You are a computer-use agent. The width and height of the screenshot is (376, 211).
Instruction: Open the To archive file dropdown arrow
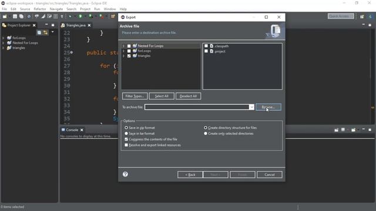(x=251, y=107)
